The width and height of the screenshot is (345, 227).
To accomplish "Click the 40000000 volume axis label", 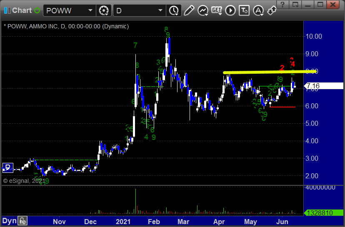I will point(320,187).
